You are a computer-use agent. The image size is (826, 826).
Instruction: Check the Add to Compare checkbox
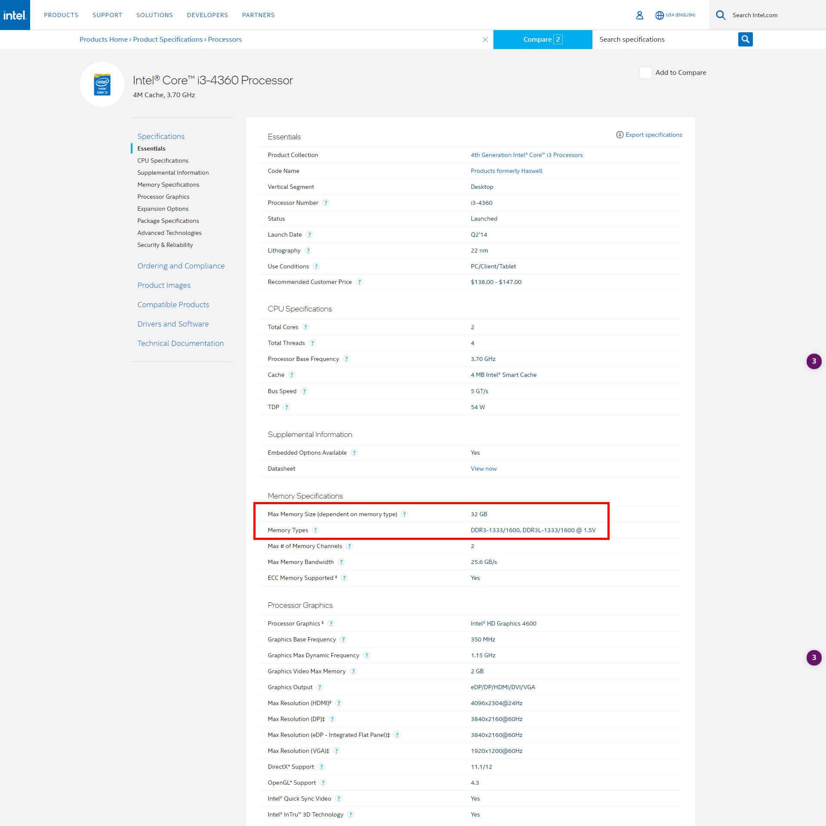tap(645, 72)
